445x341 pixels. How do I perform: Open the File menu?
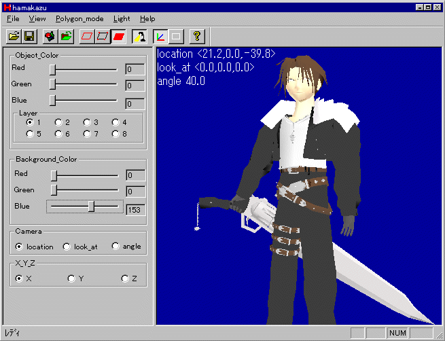(13, 19)
